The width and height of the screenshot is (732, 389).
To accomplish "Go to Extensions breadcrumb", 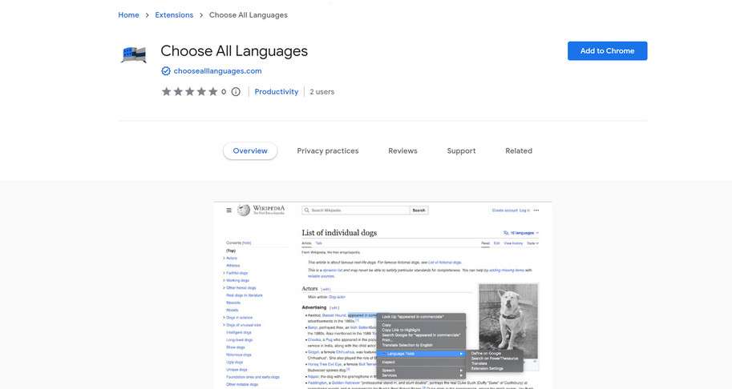I will click(174, 15).
